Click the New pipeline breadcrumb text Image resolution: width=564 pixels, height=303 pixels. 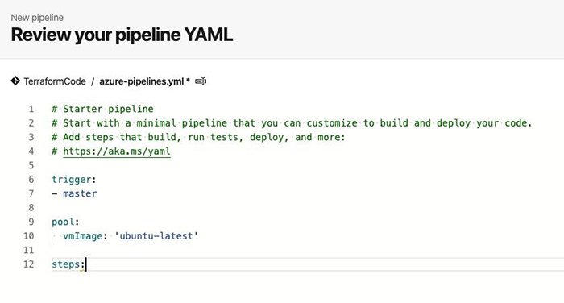pyautogui.click(x=37, y=18)
